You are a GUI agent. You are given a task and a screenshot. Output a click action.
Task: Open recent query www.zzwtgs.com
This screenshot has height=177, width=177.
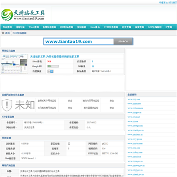coord(135,126)
